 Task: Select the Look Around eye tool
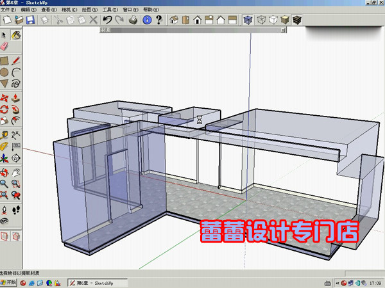point(4,221)
